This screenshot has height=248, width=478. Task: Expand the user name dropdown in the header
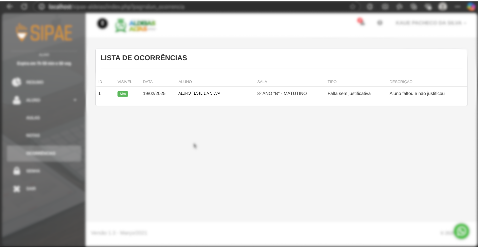click(x=430, y=23)
